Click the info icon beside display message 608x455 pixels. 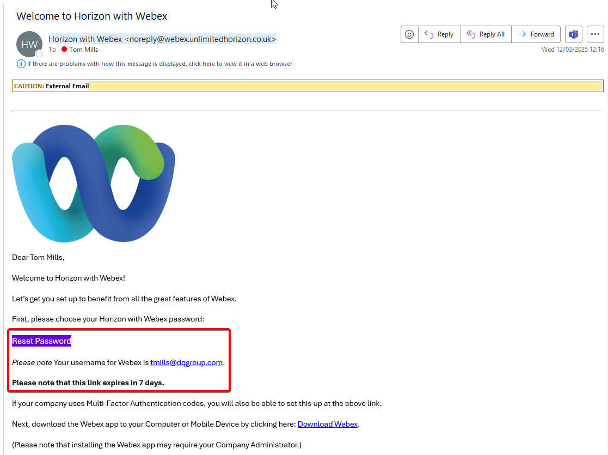(x=21, y=64)
